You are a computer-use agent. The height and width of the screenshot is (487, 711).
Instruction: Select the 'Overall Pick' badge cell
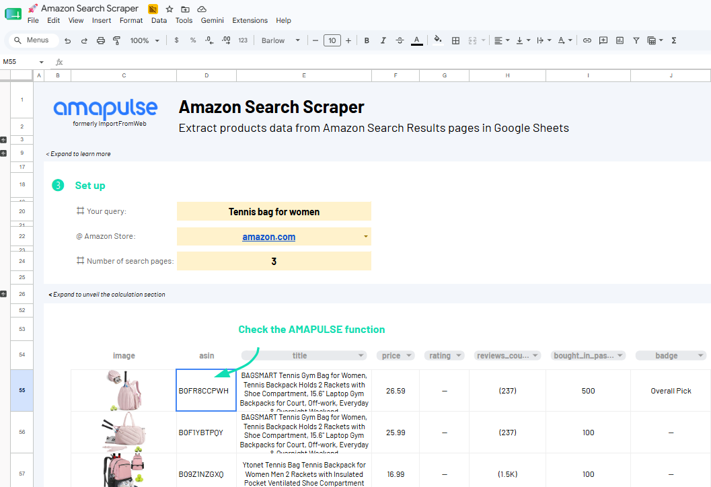[x=671, y=390]
